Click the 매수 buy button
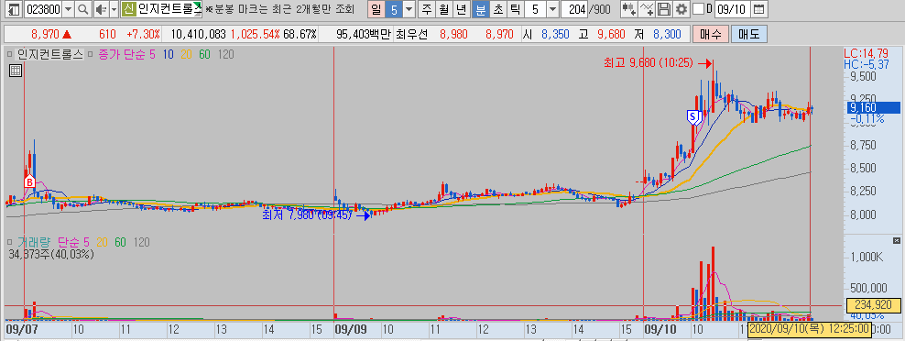Screen dimensions: 905x341 point(711,34)
